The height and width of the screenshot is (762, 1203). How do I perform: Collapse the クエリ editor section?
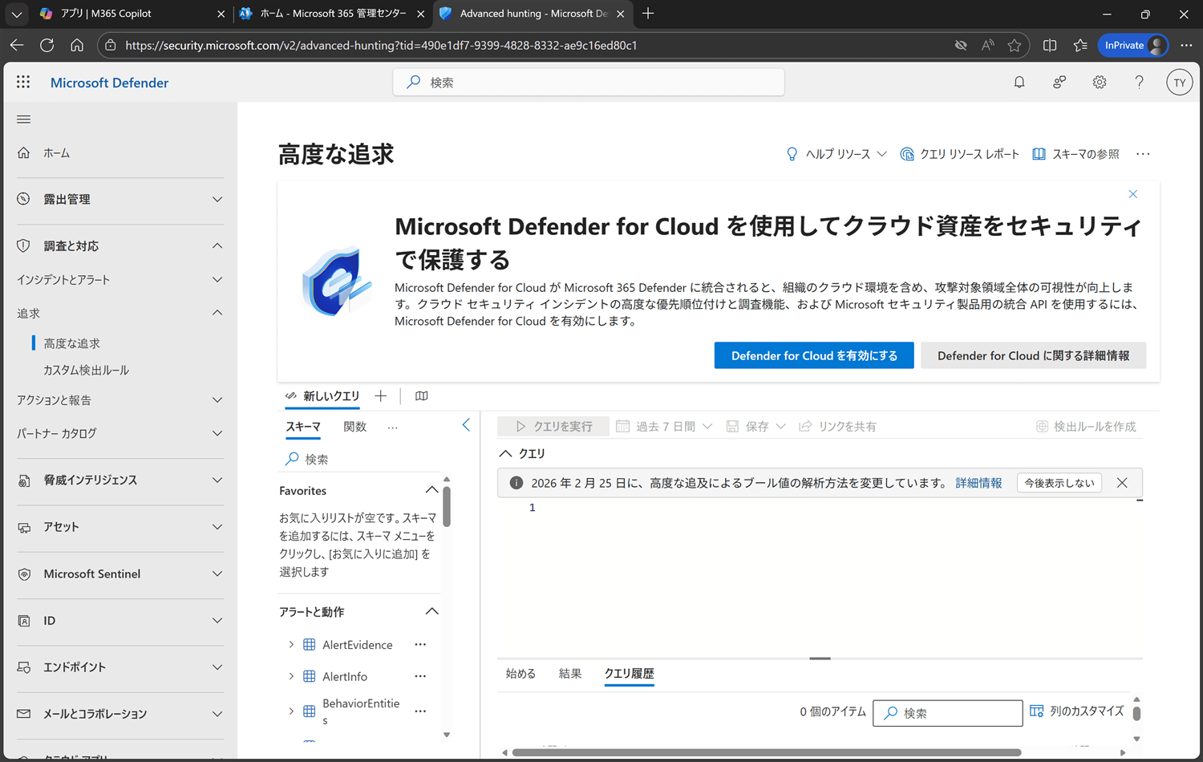505,453
